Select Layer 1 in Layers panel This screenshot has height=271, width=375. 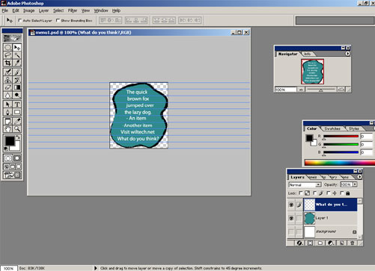point(330,218)
